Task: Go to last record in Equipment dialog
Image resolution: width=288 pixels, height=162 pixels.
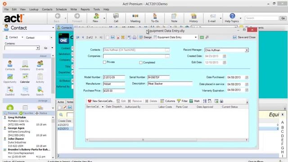Action: click(x=101, y=37)
